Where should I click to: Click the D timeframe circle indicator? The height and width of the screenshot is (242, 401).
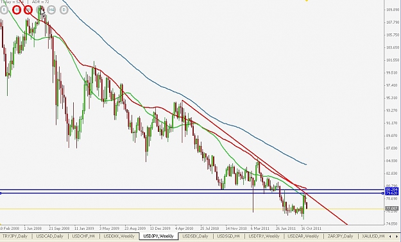[x=64, y=10]
